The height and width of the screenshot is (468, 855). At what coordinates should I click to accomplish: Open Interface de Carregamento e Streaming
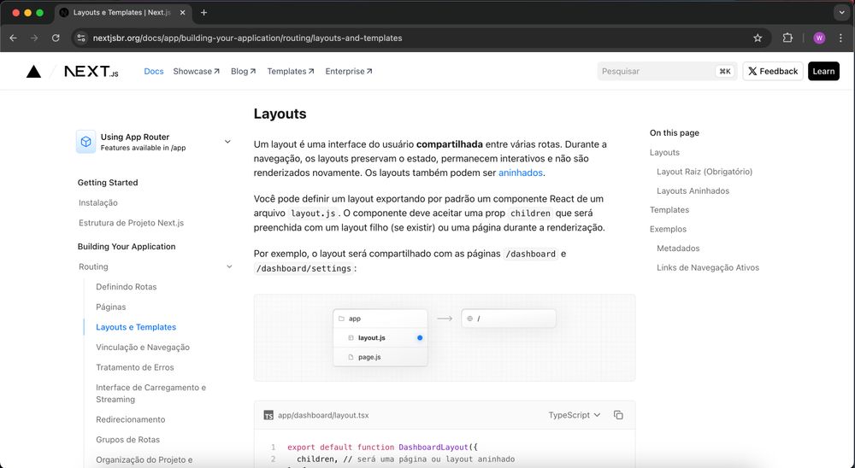click(x=151, y=394)
